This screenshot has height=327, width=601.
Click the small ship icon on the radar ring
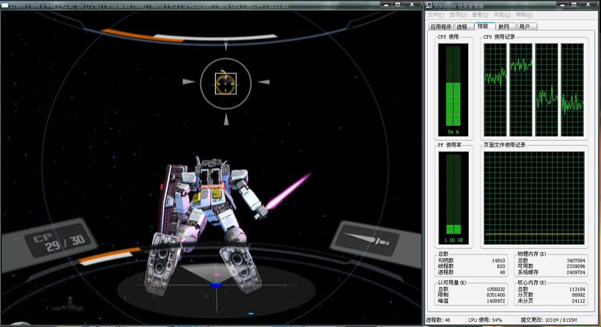(69, 304)
